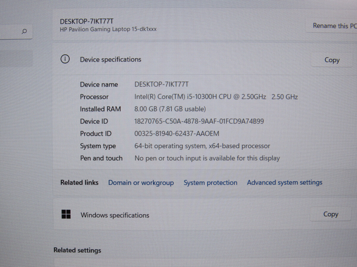Open System protection link
This screenshot has width=357, height=267.
(x=210, y=183)
